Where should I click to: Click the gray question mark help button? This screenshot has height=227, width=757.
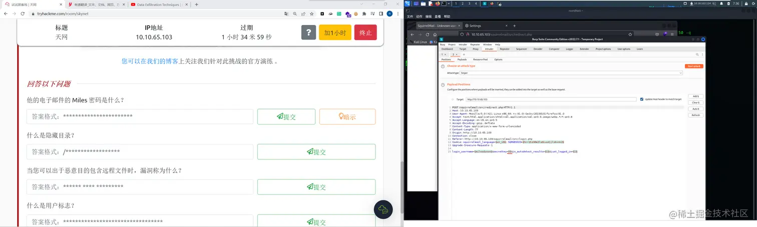(x=308, y=32)
